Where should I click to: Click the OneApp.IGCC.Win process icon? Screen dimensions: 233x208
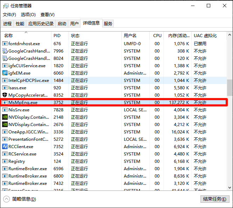point(5,132)
